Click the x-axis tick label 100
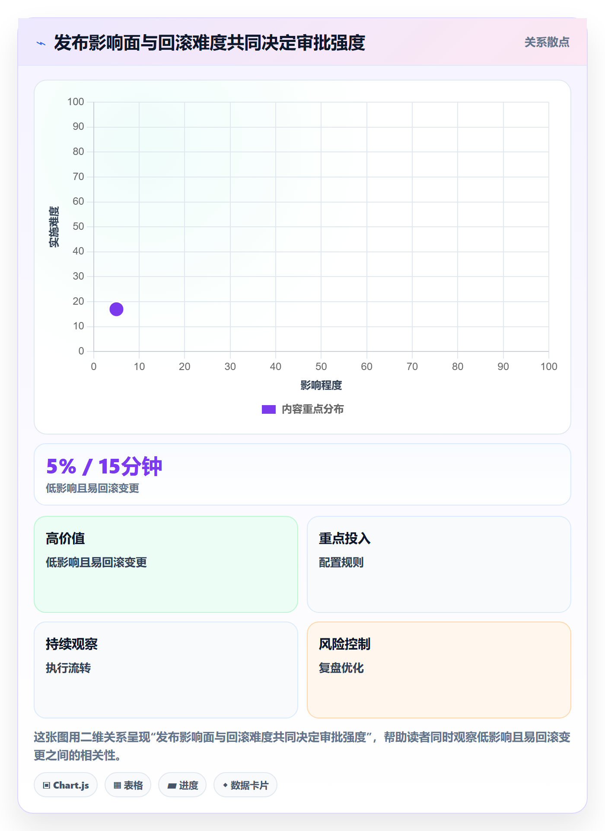This screenshot has width=605, height=831. [x=549, y=367]
